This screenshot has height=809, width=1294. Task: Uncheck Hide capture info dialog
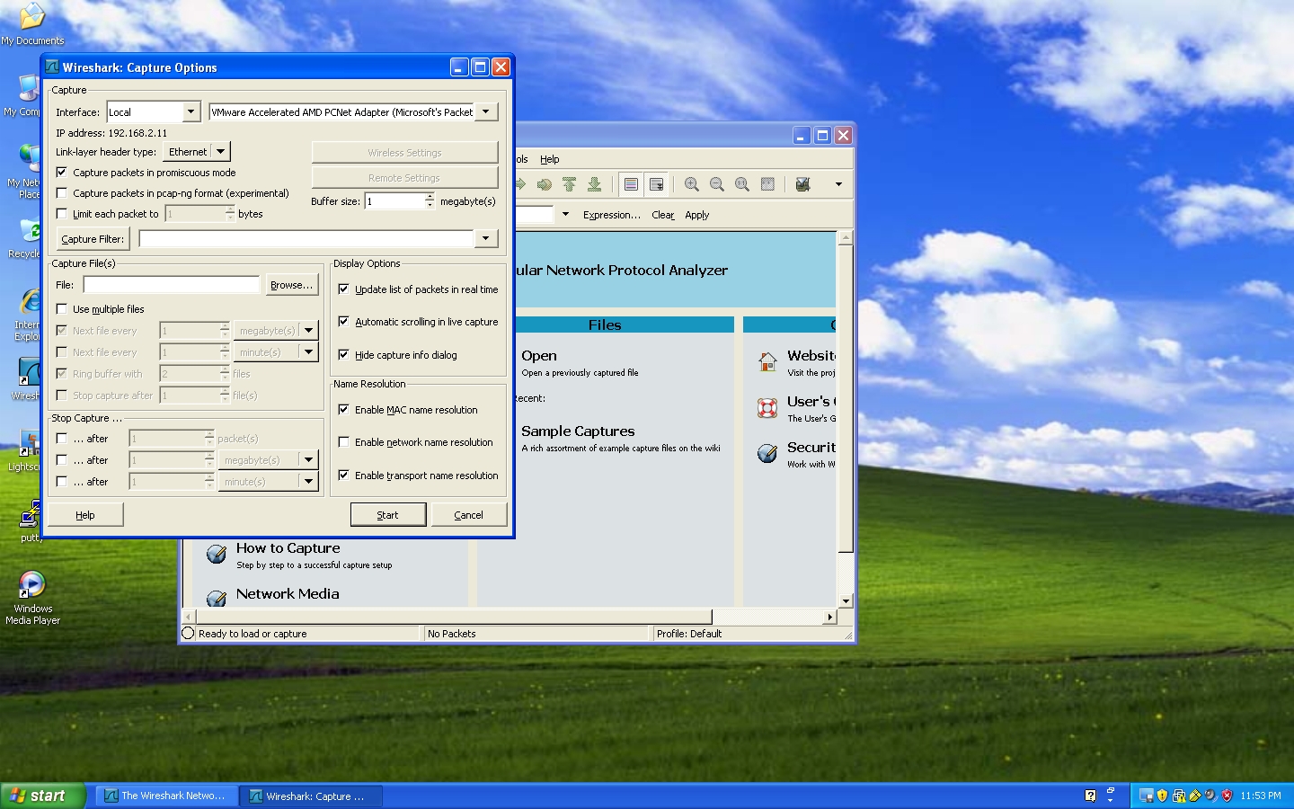click(x=343, y=355)
